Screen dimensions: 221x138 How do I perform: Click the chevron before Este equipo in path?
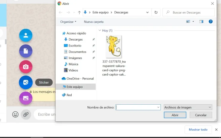90,13
